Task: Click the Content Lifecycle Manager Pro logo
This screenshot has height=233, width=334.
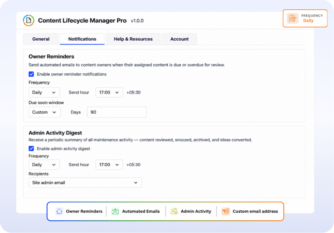Action: (x=29, y=20)
